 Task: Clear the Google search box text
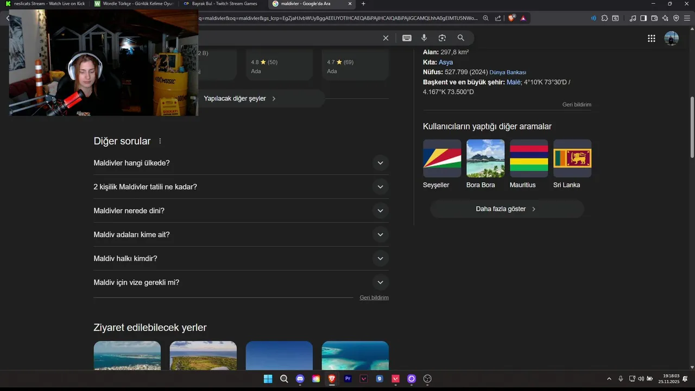click(x=386, y=38)
